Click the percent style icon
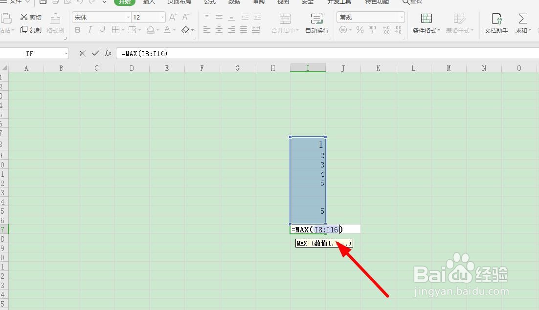The width and height of the screenshot is (539, 310). [x=360, y=30]
